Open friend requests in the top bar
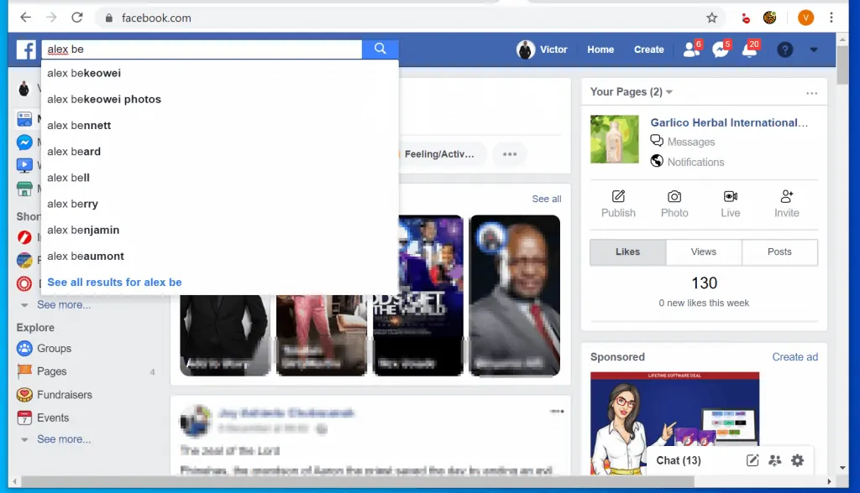 691,49
